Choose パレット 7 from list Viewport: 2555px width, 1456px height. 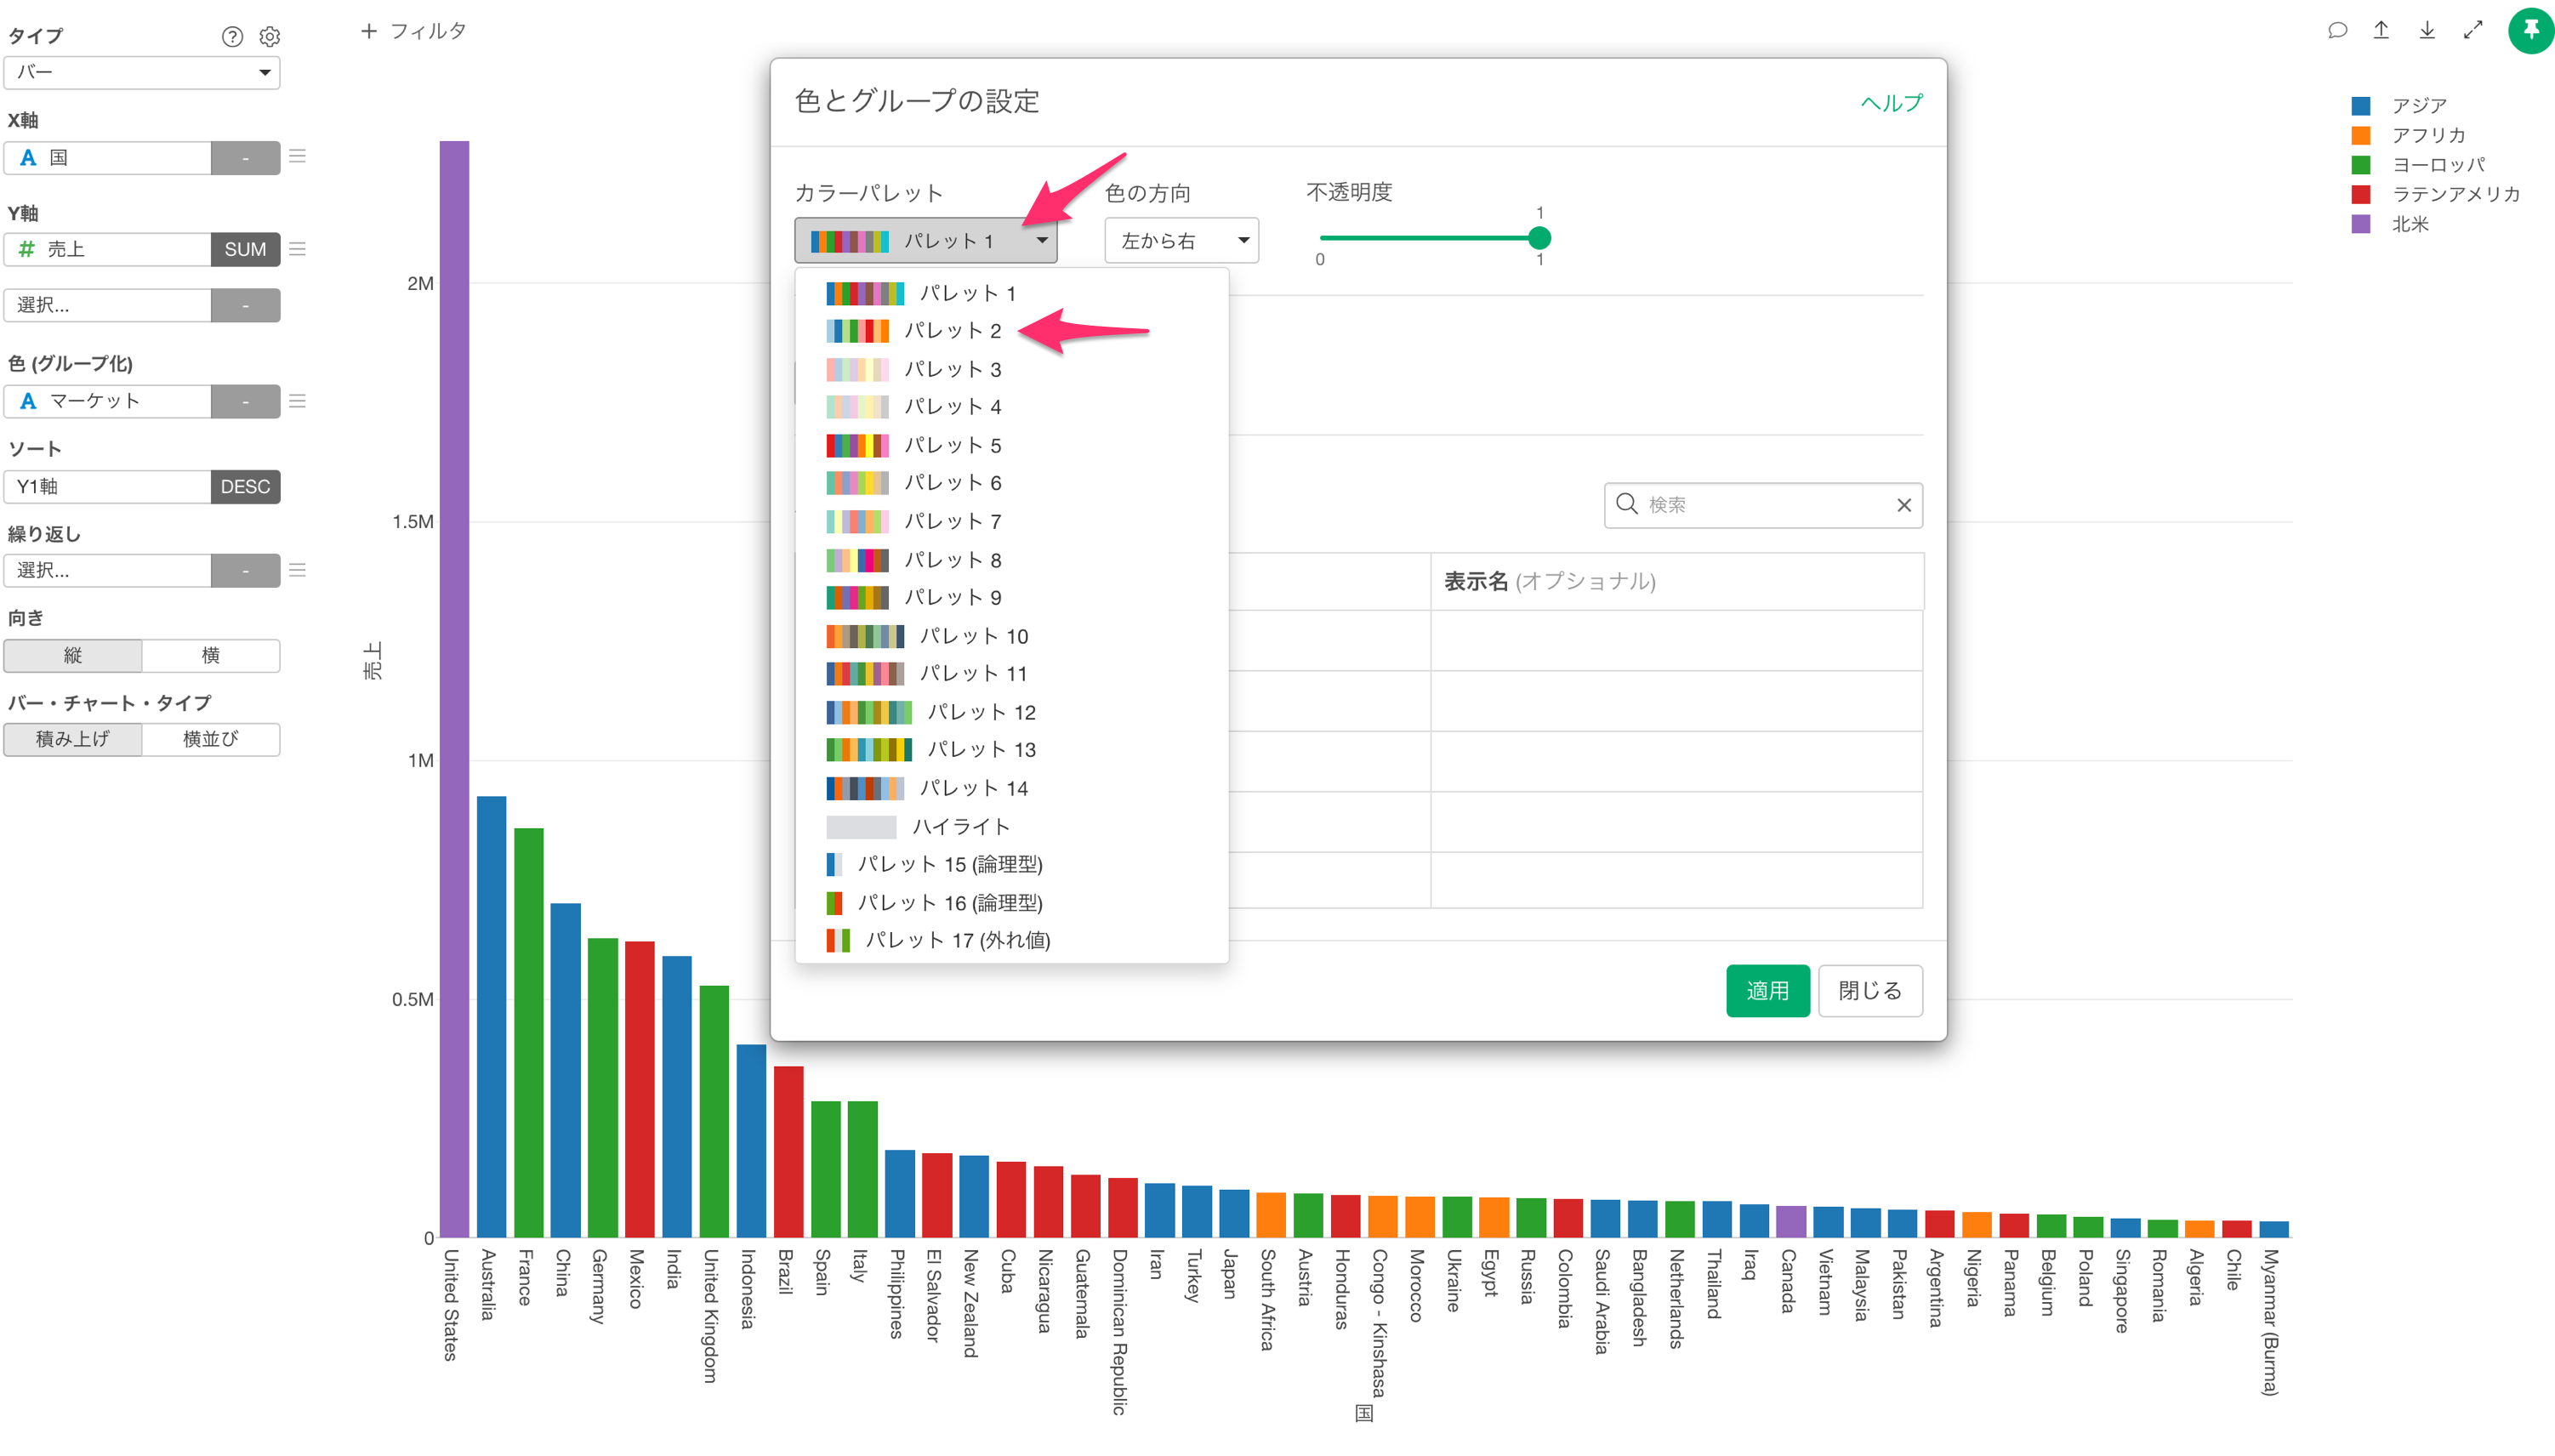pyautogui.click(x=1011, y=522)
